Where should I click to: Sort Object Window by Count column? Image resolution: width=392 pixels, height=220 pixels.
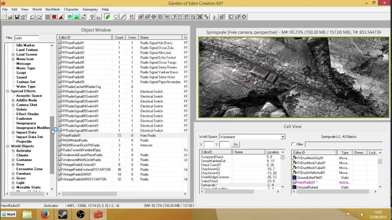pos(119,37)
